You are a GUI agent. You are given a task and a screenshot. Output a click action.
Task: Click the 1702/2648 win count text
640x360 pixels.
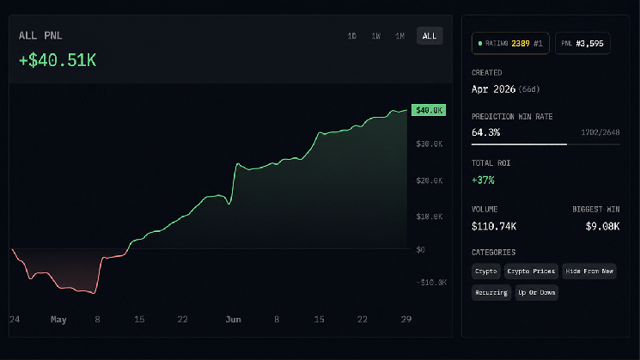600,132
